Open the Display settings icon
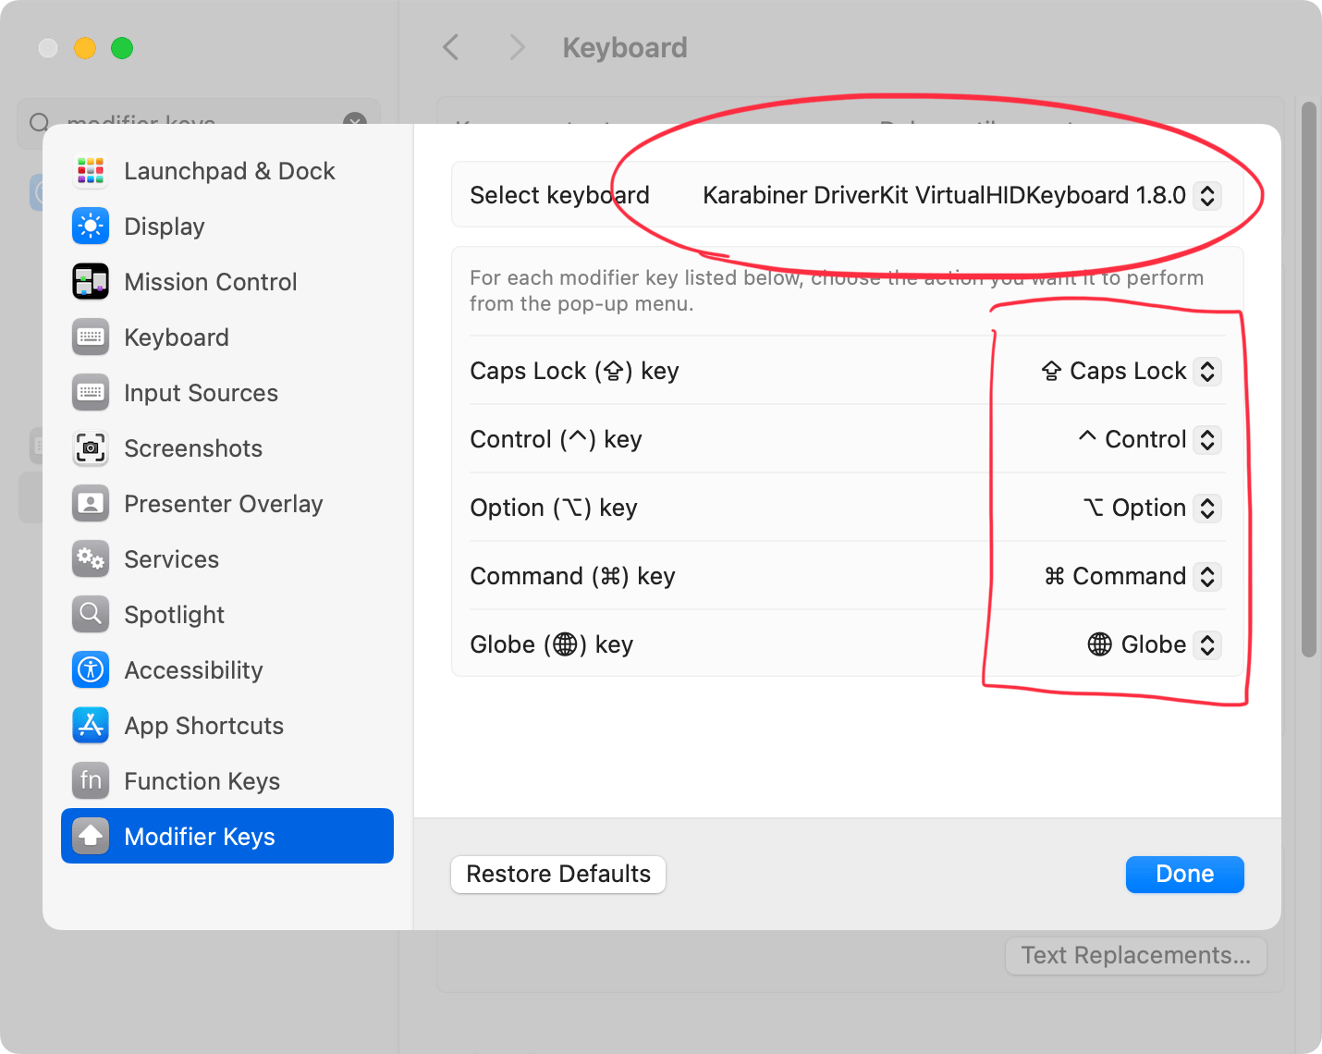Image resolution: width=1322 pixels, height=1054 pixels. [91, 227]
